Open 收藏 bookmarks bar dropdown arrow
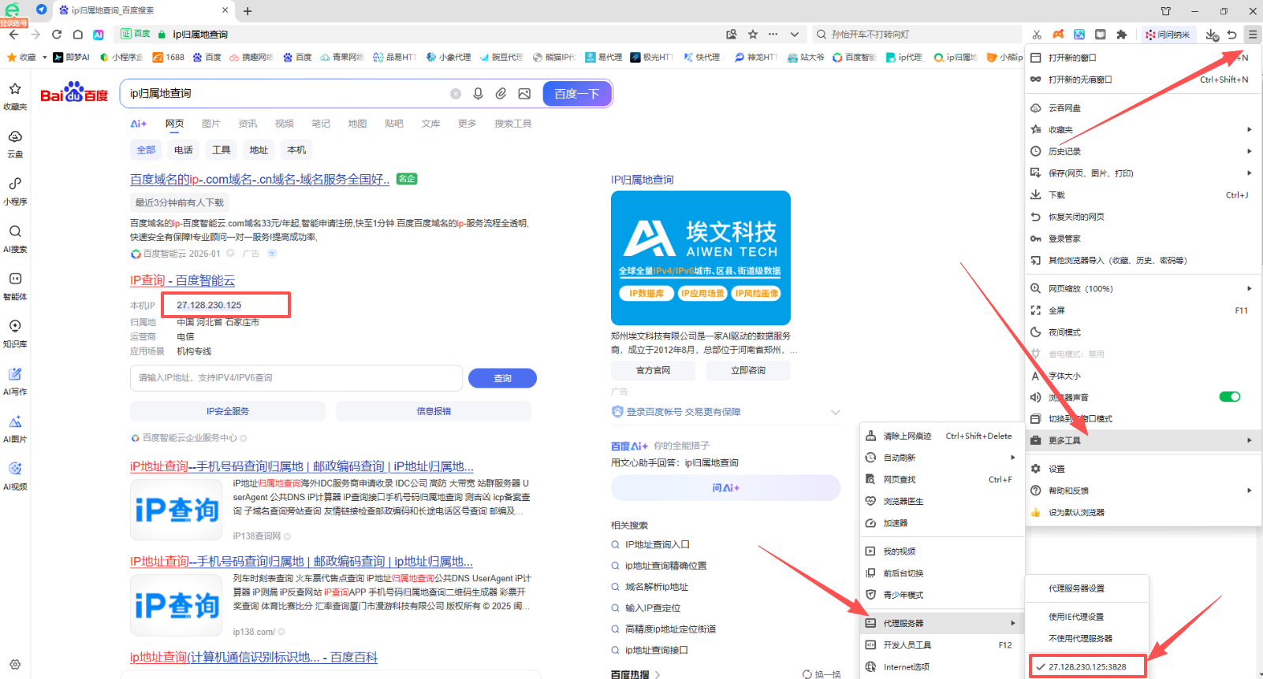Viewport: 1263px width, 679px height. 45,58
